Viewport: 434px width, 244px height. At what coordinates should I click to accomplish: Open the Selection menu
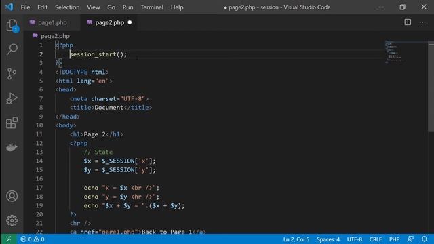pyautogui.click(x=67, y=7)
